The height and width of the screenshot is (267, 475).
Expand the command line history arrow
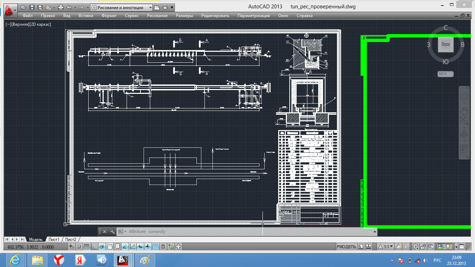coord(375,232)
